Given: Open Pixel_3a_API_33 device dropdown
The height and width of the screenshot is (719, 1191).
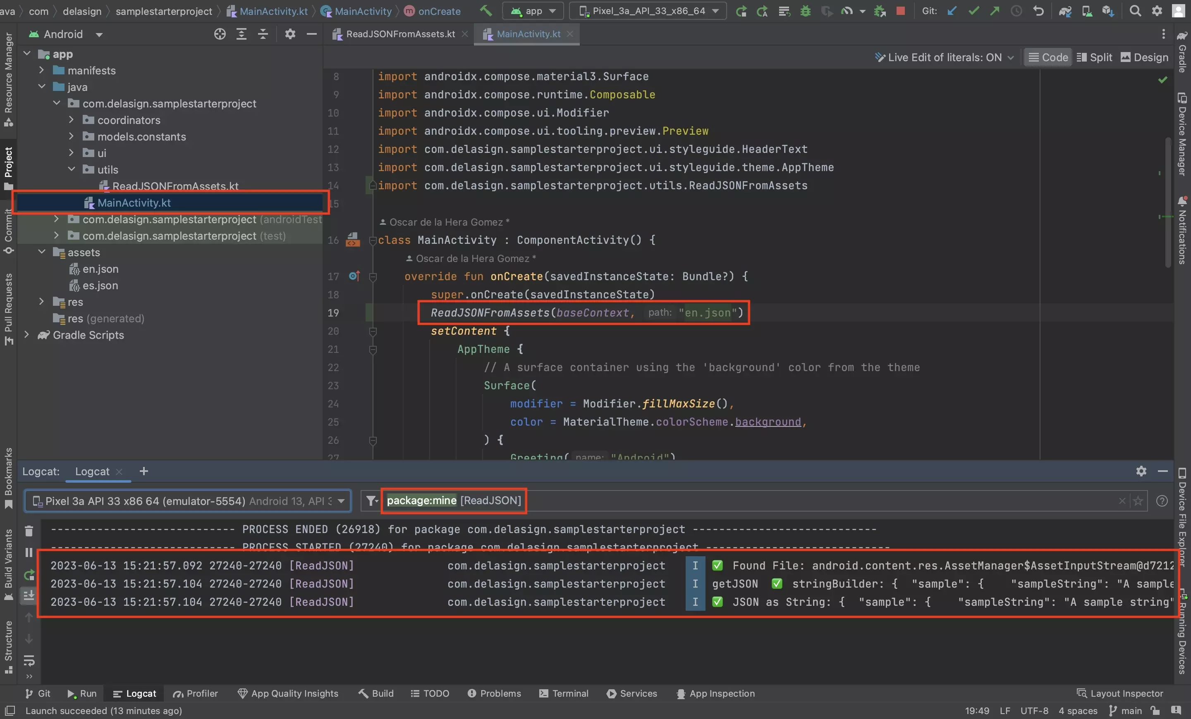Looking at the screenshot, I should pos(648,11).
